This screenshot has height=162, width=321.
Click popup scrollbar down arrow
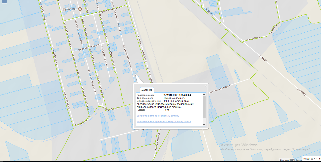(x=204, y=124)
